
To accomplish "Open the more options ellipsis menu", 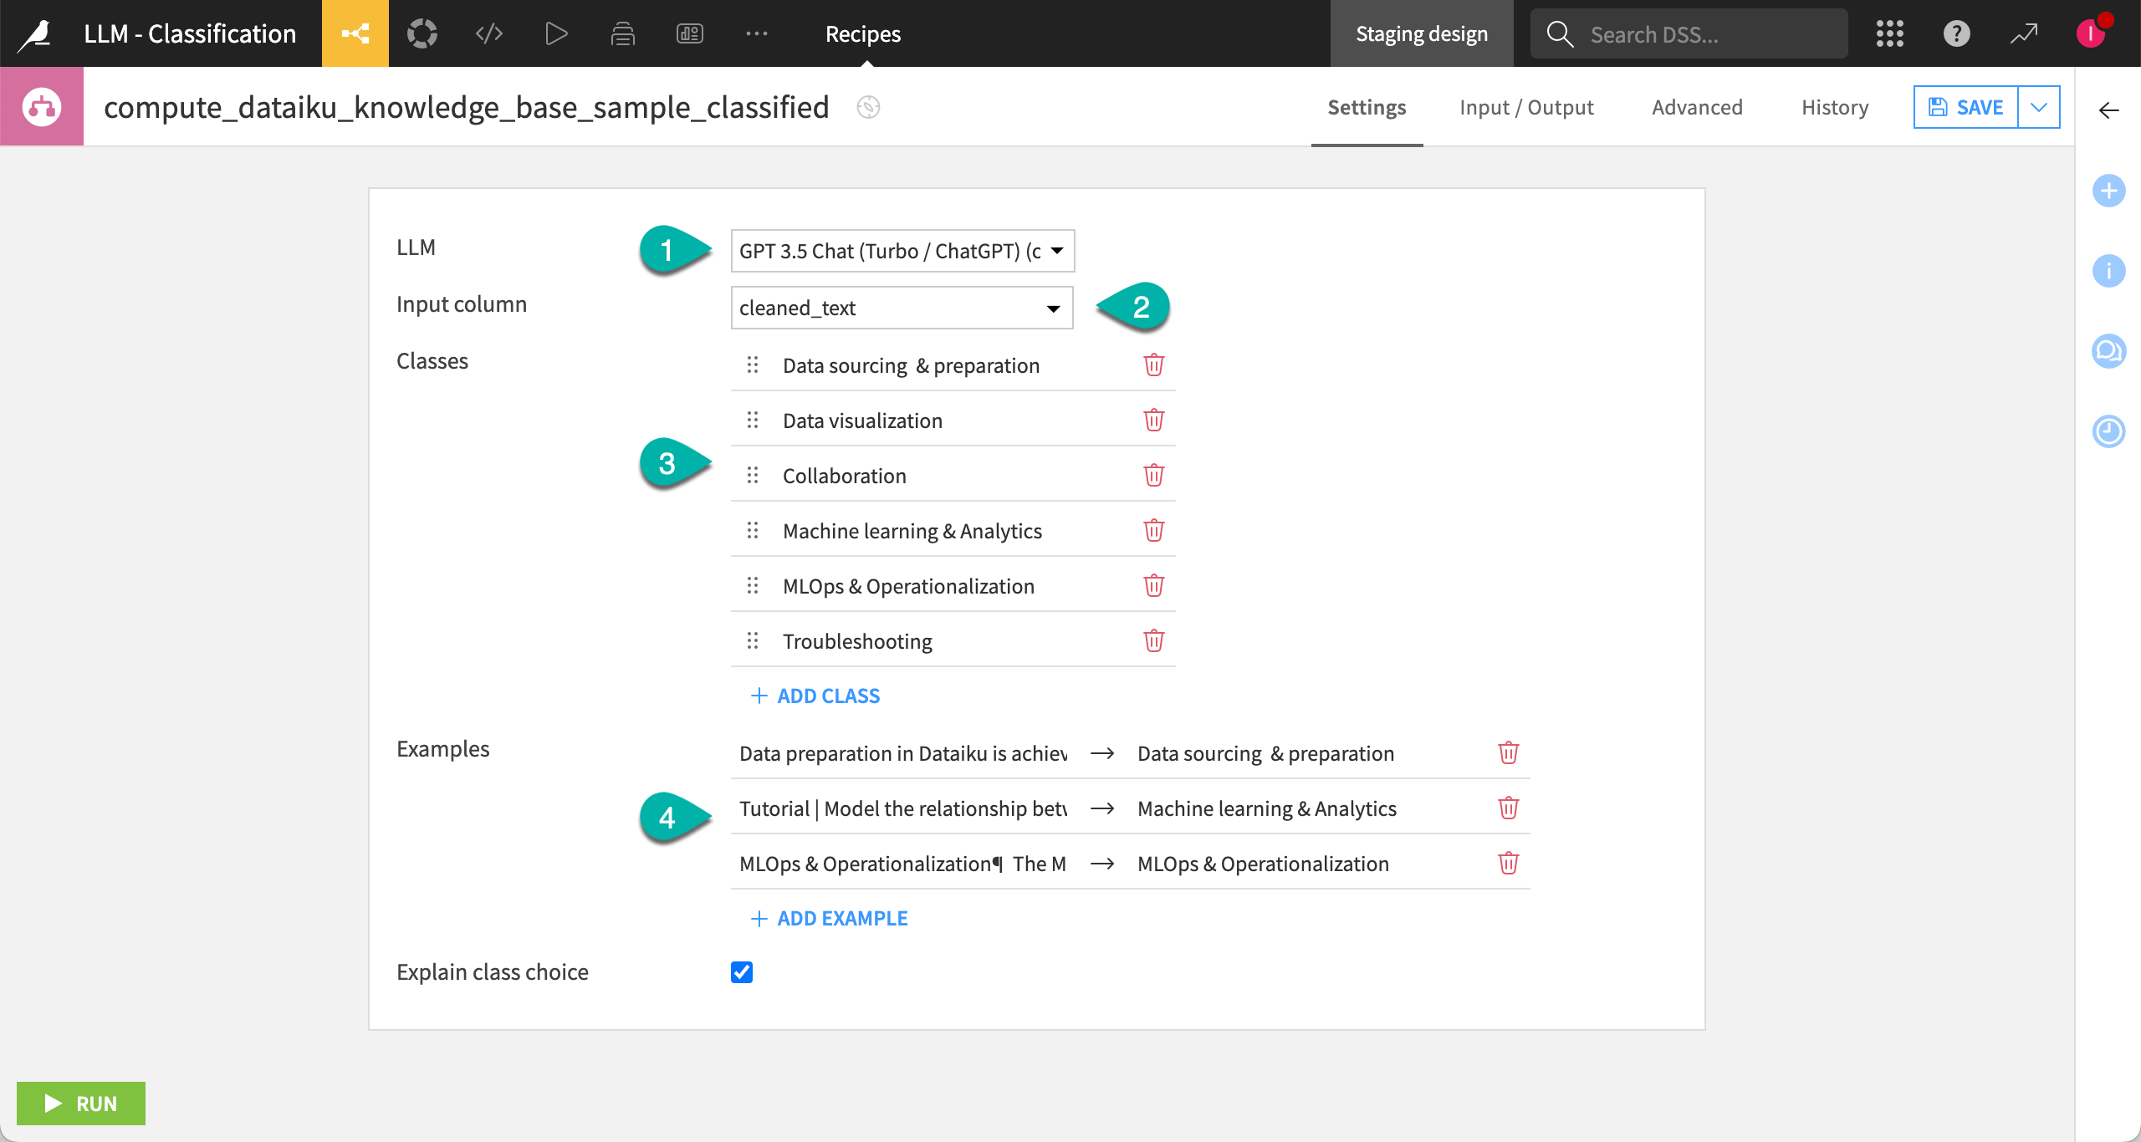I will 757,33.
